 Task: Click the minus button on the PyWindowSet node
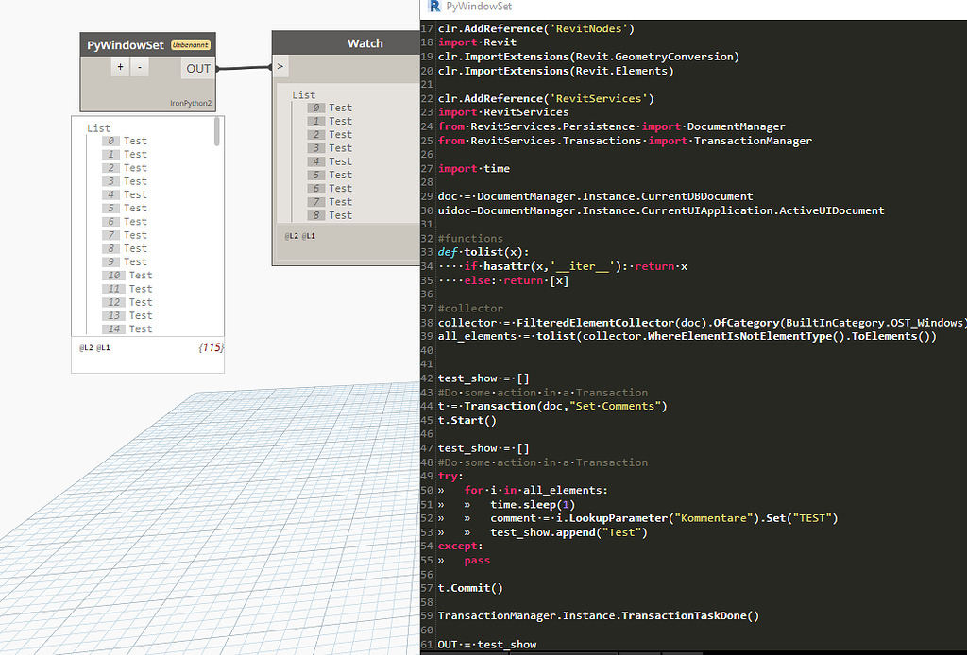[x=138, y=67]
